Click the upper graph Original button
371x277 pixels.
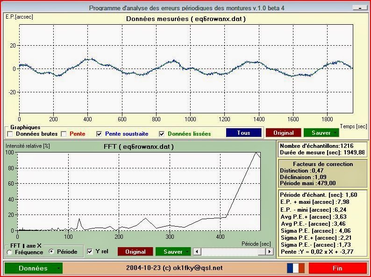click(x=284, y=133)
